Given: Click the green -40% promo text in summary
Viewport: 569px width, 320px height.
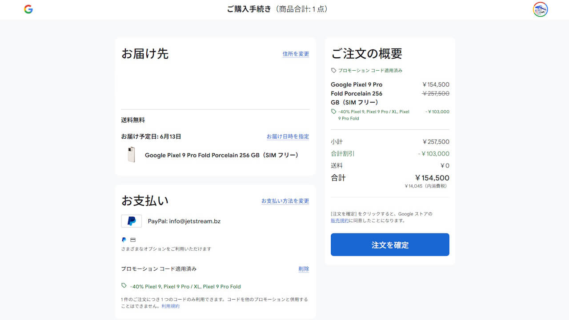Looking at the screenshot, I should tap(374, 115).
